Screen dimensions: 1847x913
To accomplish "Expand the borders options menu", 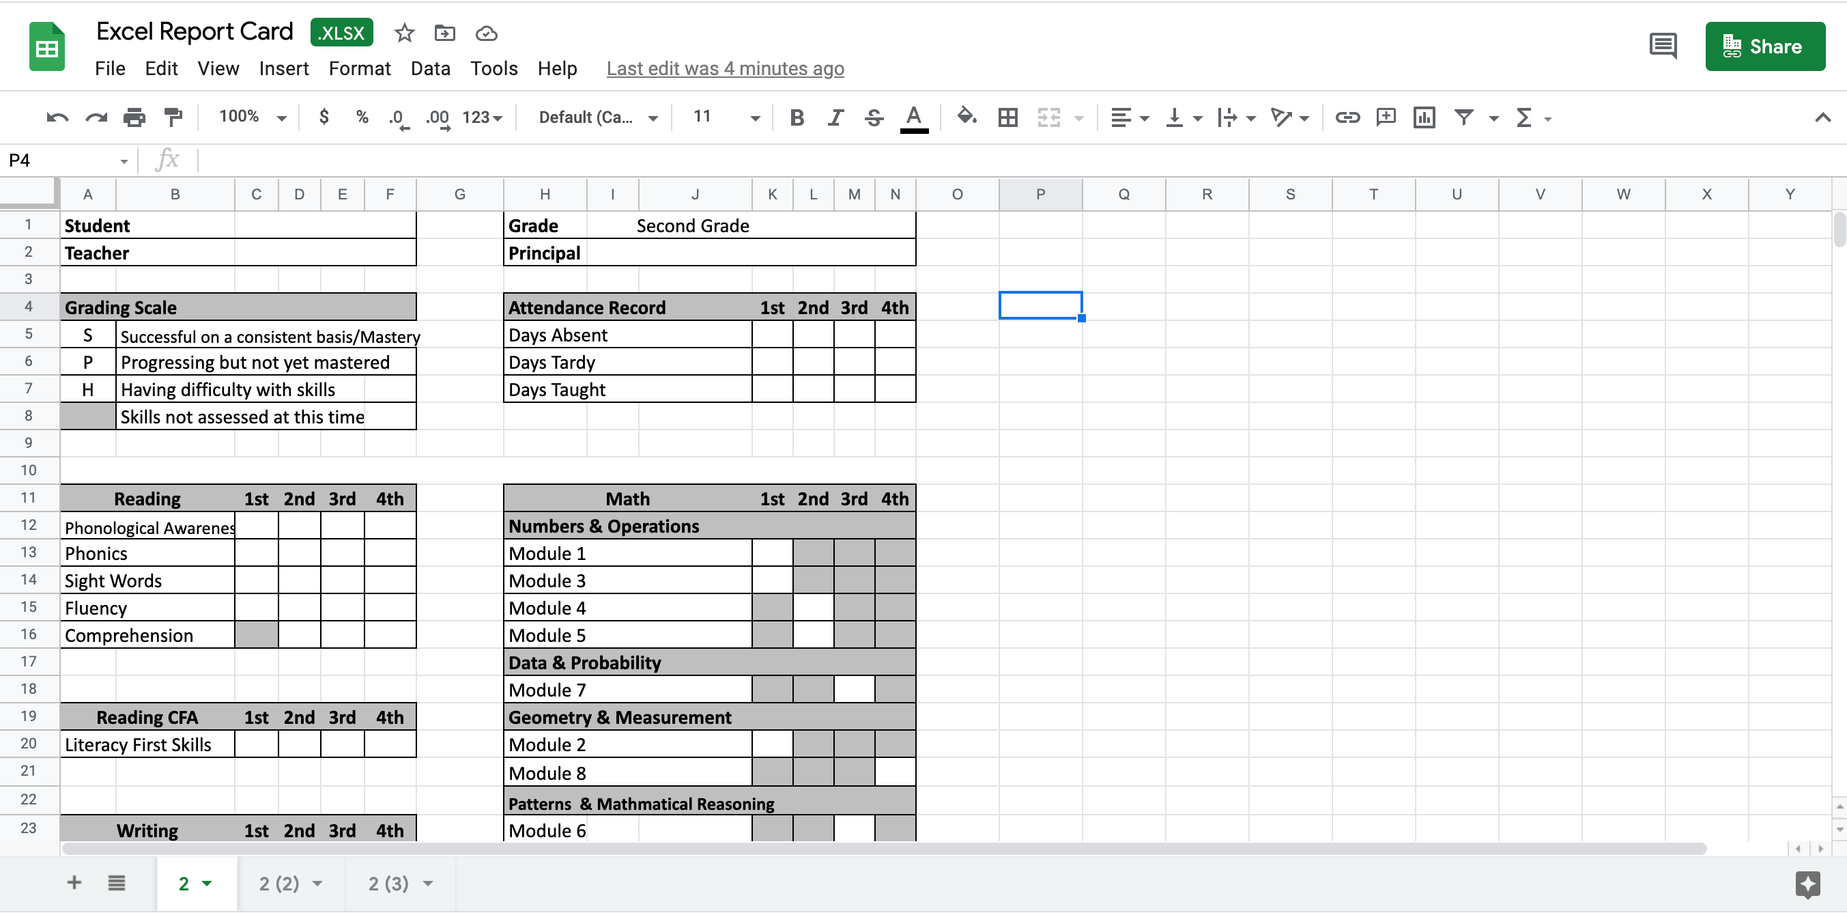I will click(x=1007, y=117).
